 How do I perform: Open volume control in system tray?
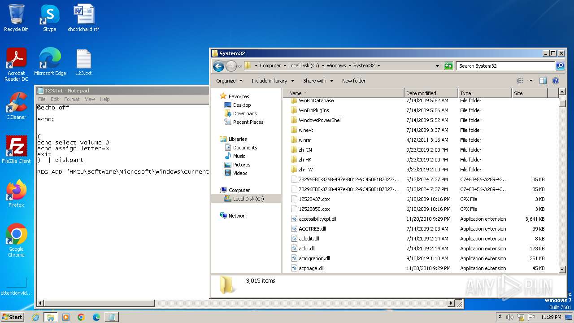[510, 317]
